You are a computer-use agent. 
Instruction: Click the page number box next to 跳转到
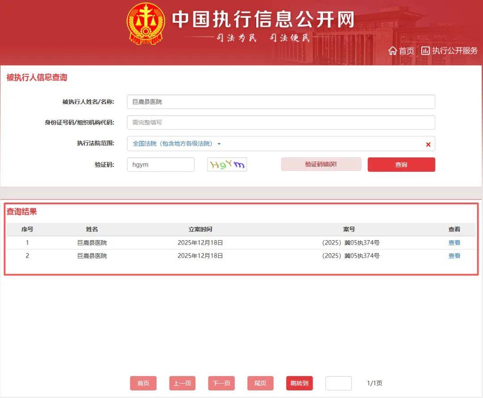[x=338, y=383]
